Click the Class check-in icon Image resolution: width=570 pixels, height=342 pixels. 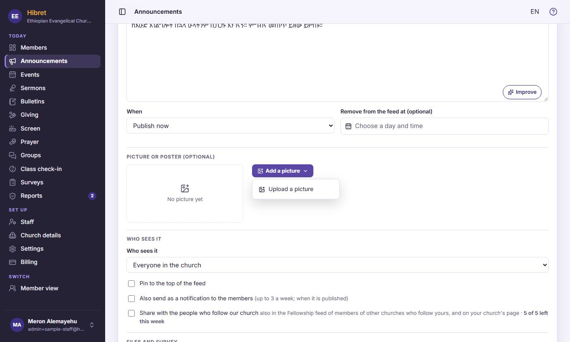coord(13,169)
